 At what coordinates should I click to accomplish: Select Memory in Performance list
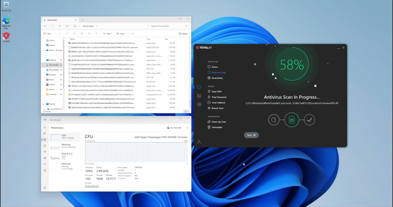click(65, 146)
